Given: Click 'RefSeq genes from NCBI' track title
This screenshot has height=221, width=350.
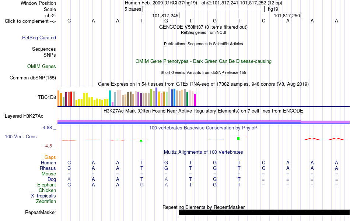Looking at the screenshot, I should pyautogui.click(x=203, y=32).
